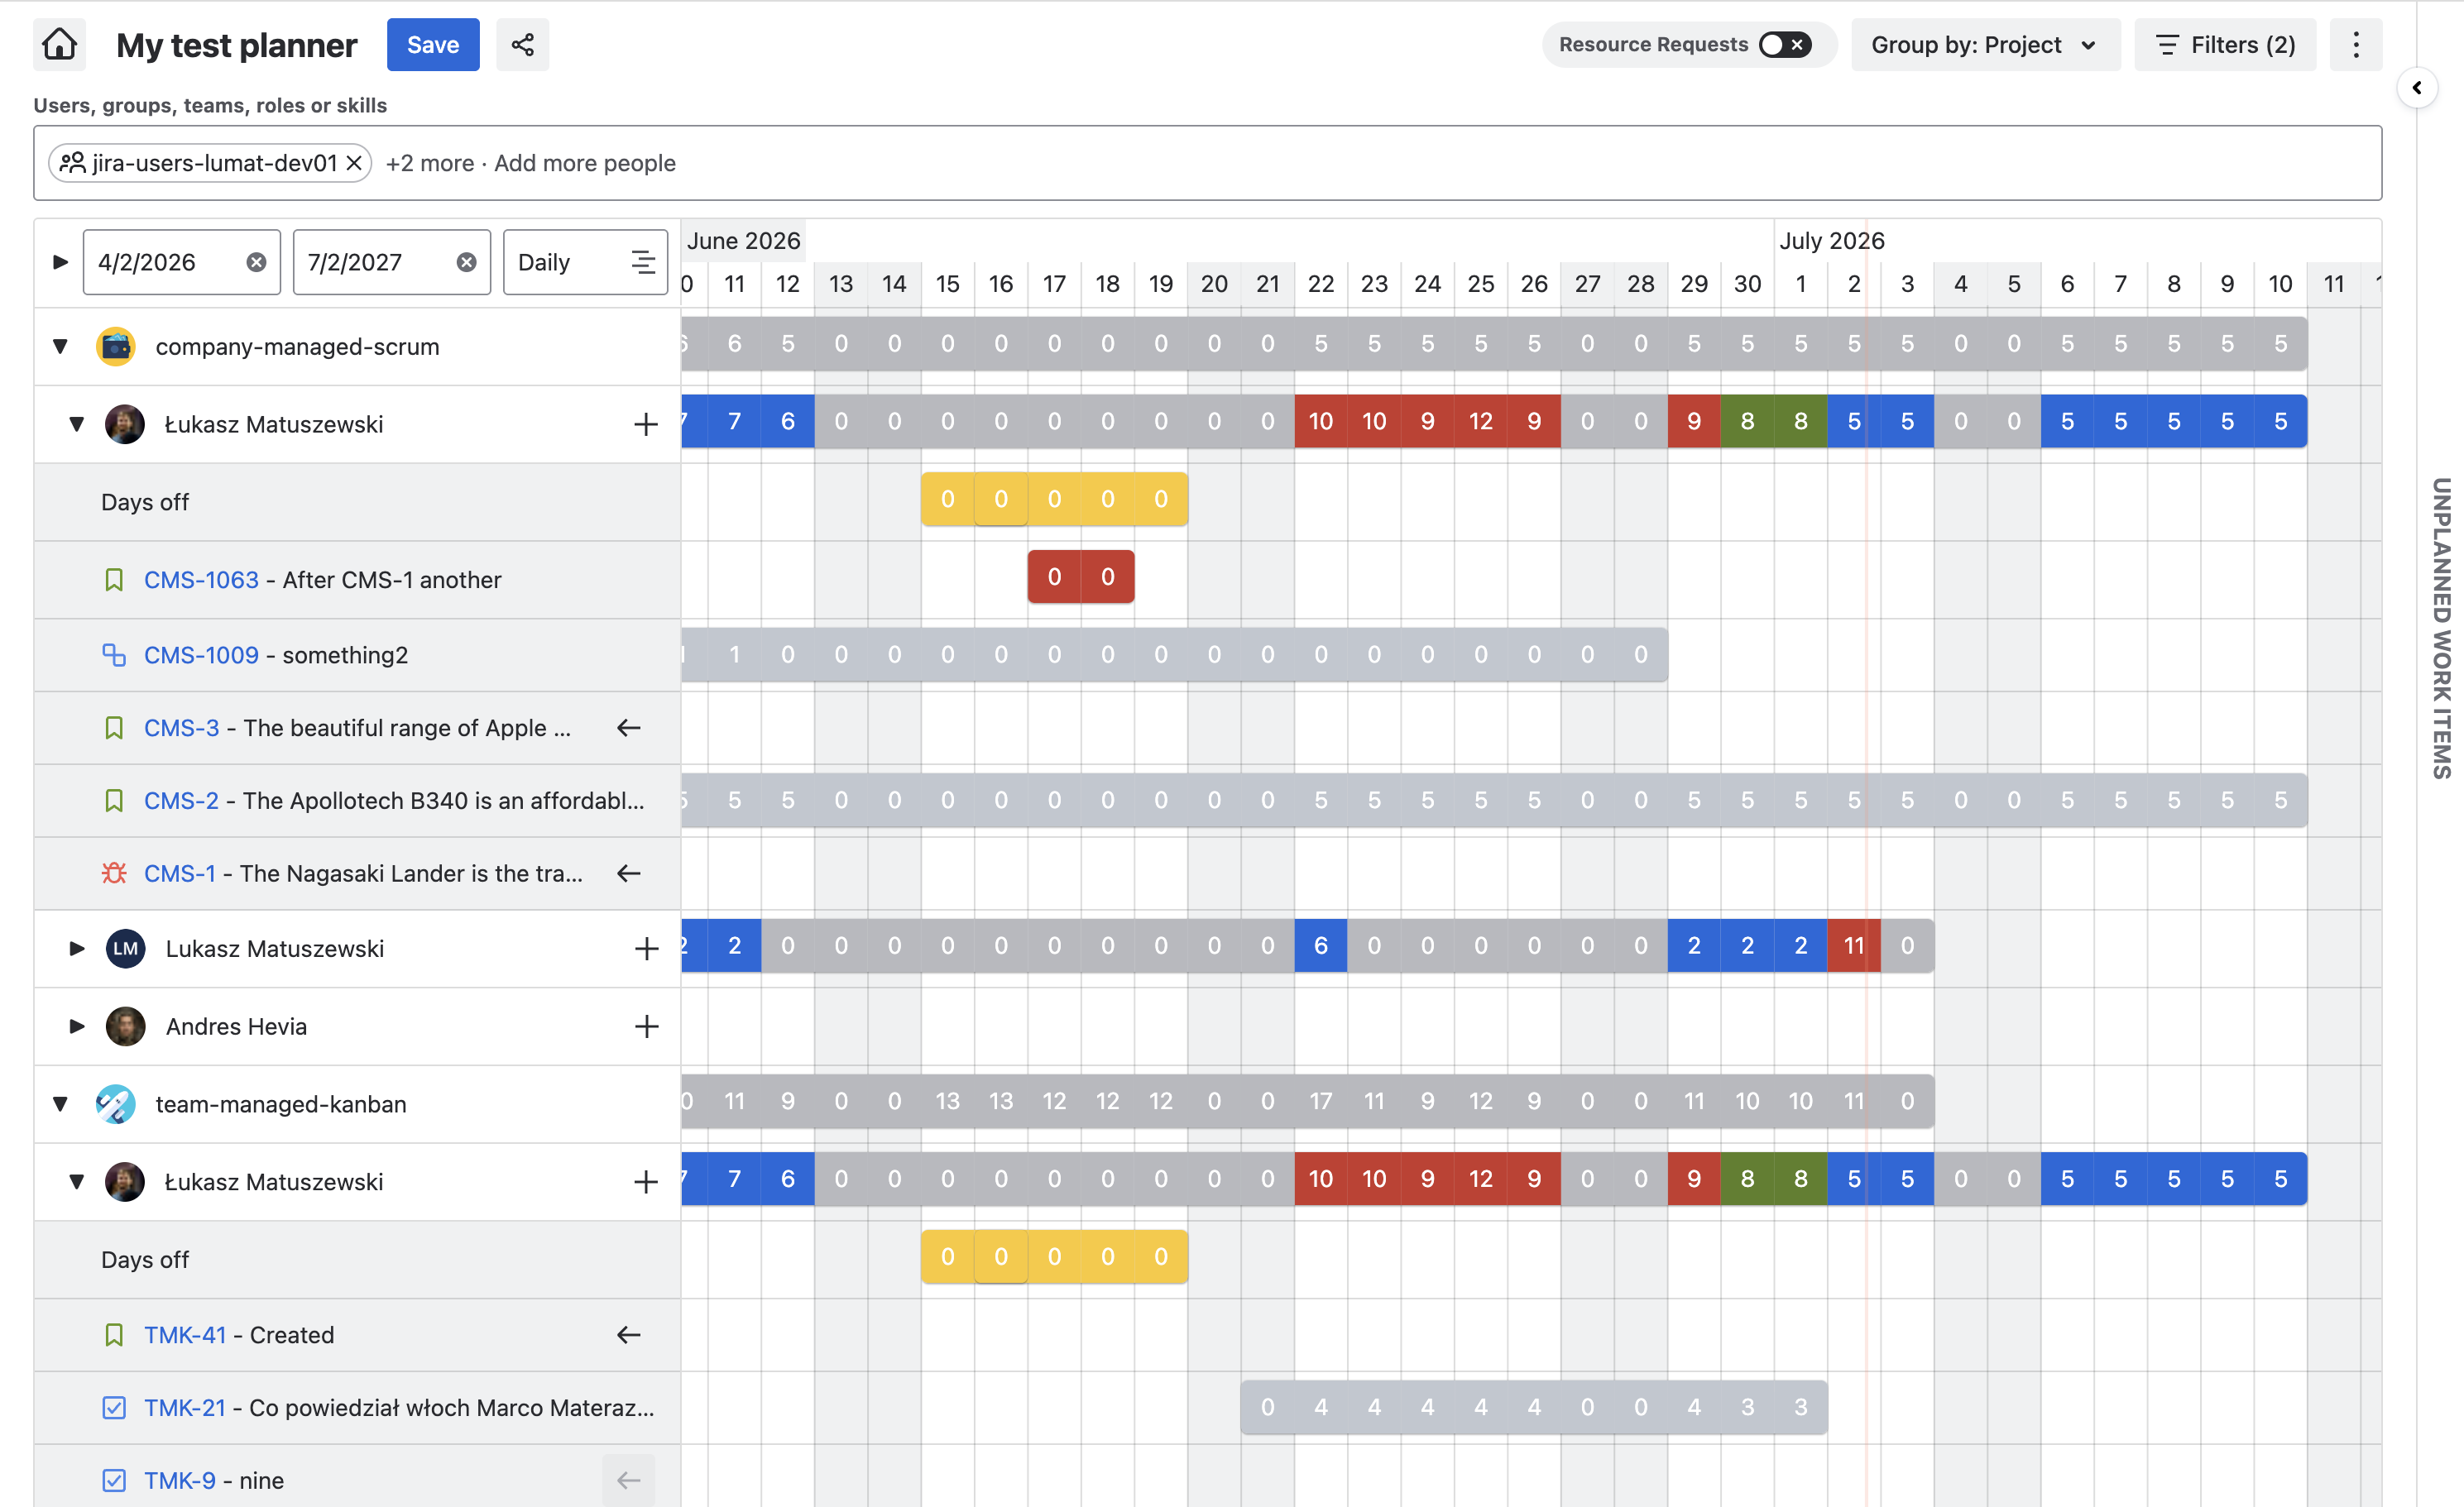This screenshot has width=2464, height=1507.
Task: Open the CMS-2 issue link
Action: [181, 801]
